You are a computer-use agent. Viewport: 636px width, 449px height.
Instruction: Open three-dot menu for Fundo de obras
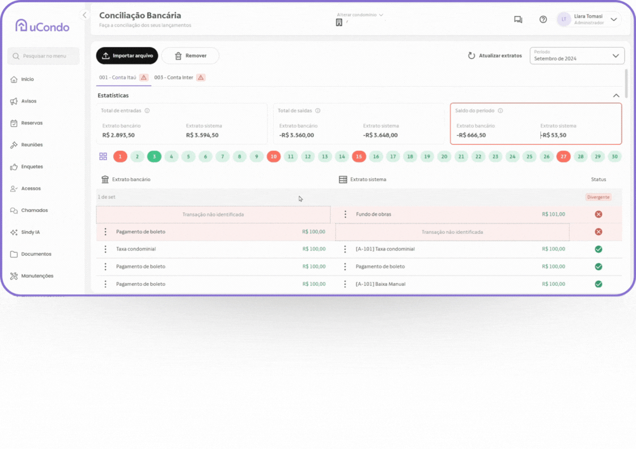pyautogui.click(x=345, y=215)
